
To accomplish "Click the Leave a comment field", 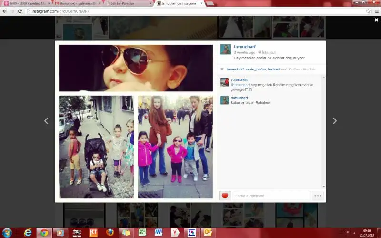I will pos(271,196).
